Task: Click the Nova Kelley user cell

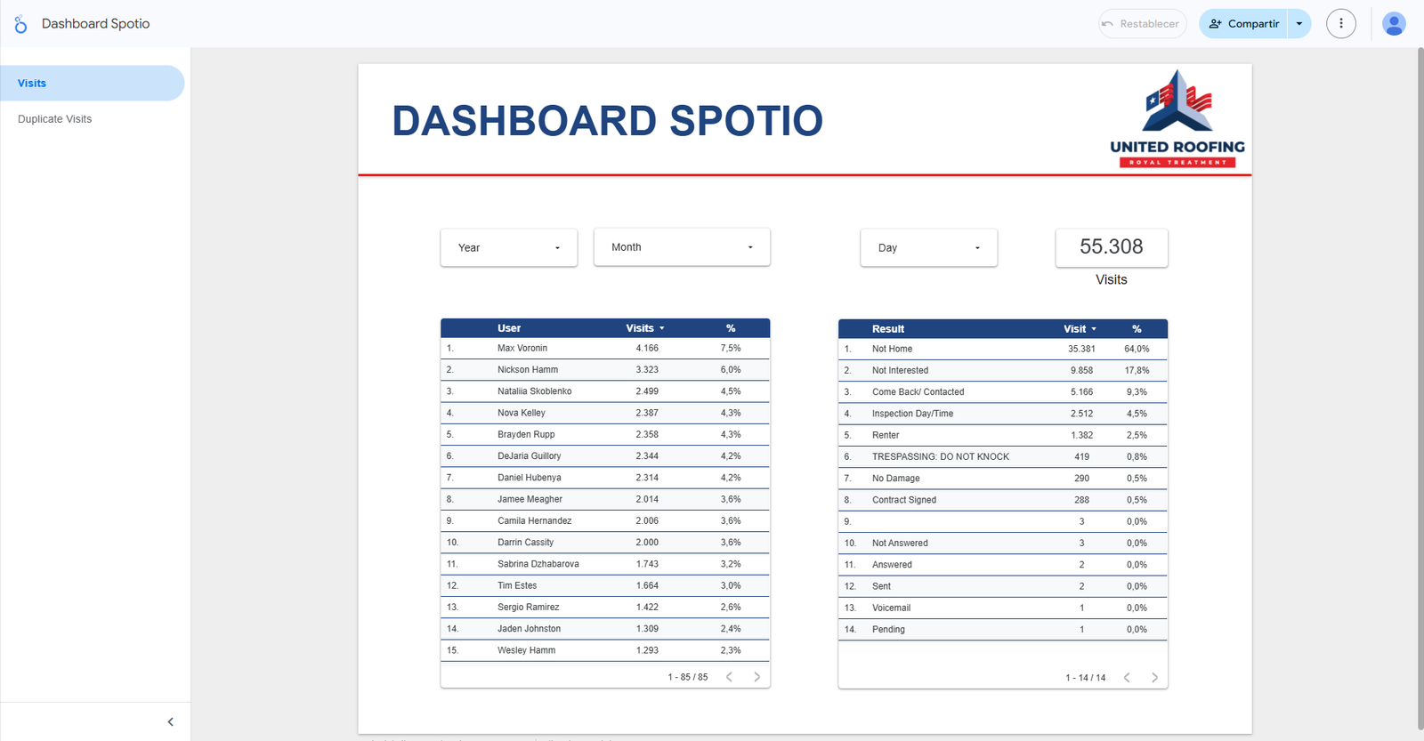Action: [522, 413]
